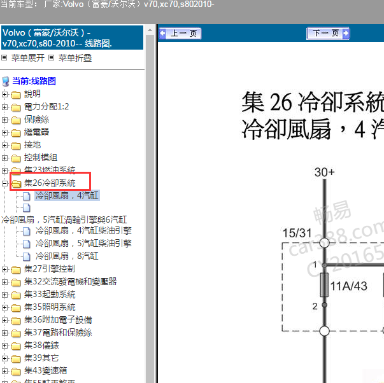Click the folder icon for 集27引擎控制
Viewport: 384px width, 383px height.
pos(16,270)
